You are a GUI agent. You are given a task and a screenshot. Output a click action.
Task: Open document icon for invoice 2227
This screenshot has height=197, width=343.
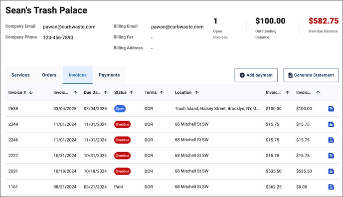(331, 156)
